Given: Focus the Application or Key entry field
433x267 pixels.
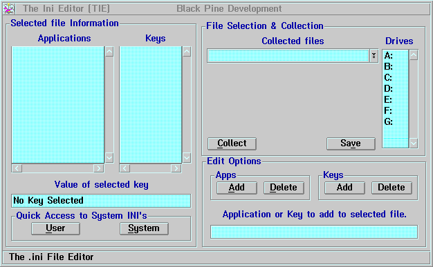Looking at the screenshot, I should click(314, 232).
